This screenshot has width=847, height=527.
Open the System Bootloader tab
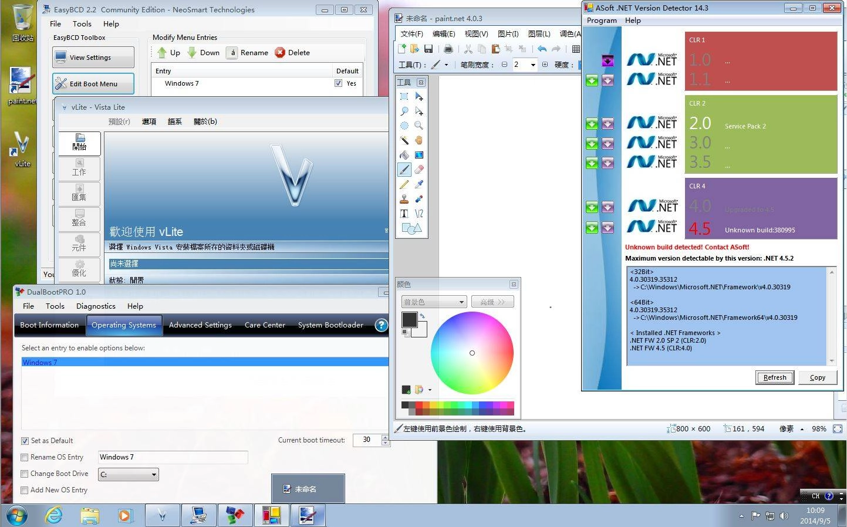330,325
